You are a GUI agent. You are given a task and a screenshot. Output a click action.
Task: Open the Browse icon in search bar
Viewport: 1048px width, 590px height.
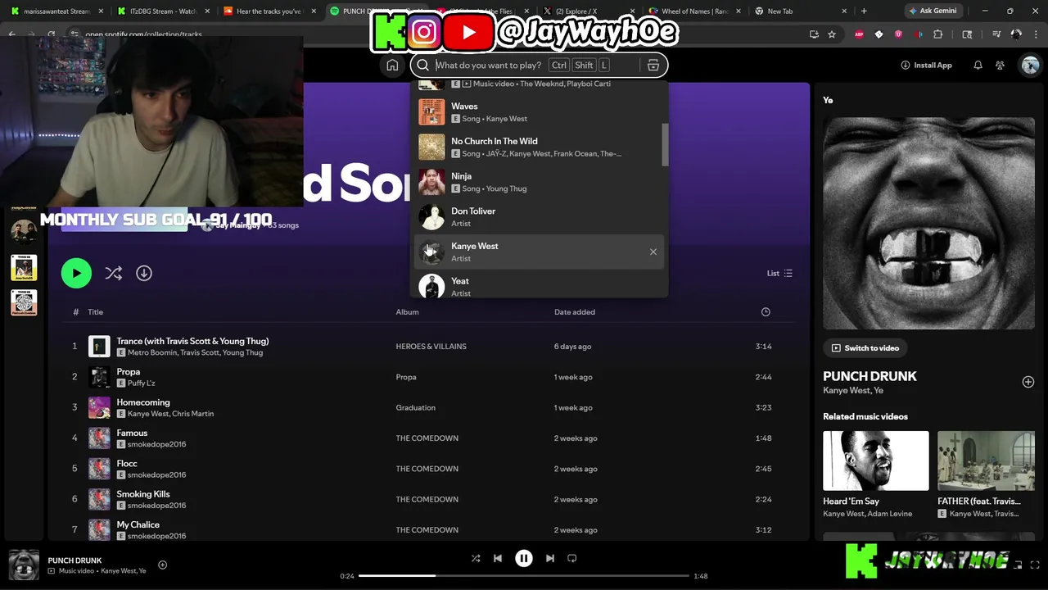[x=653, y=66]
